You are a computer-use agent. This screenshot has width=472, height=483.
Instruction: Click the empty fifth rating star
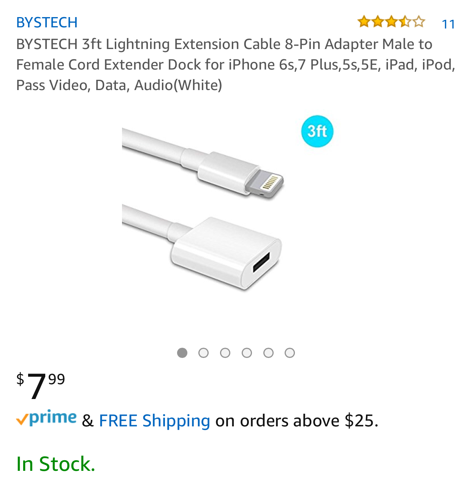pos(418,22)
